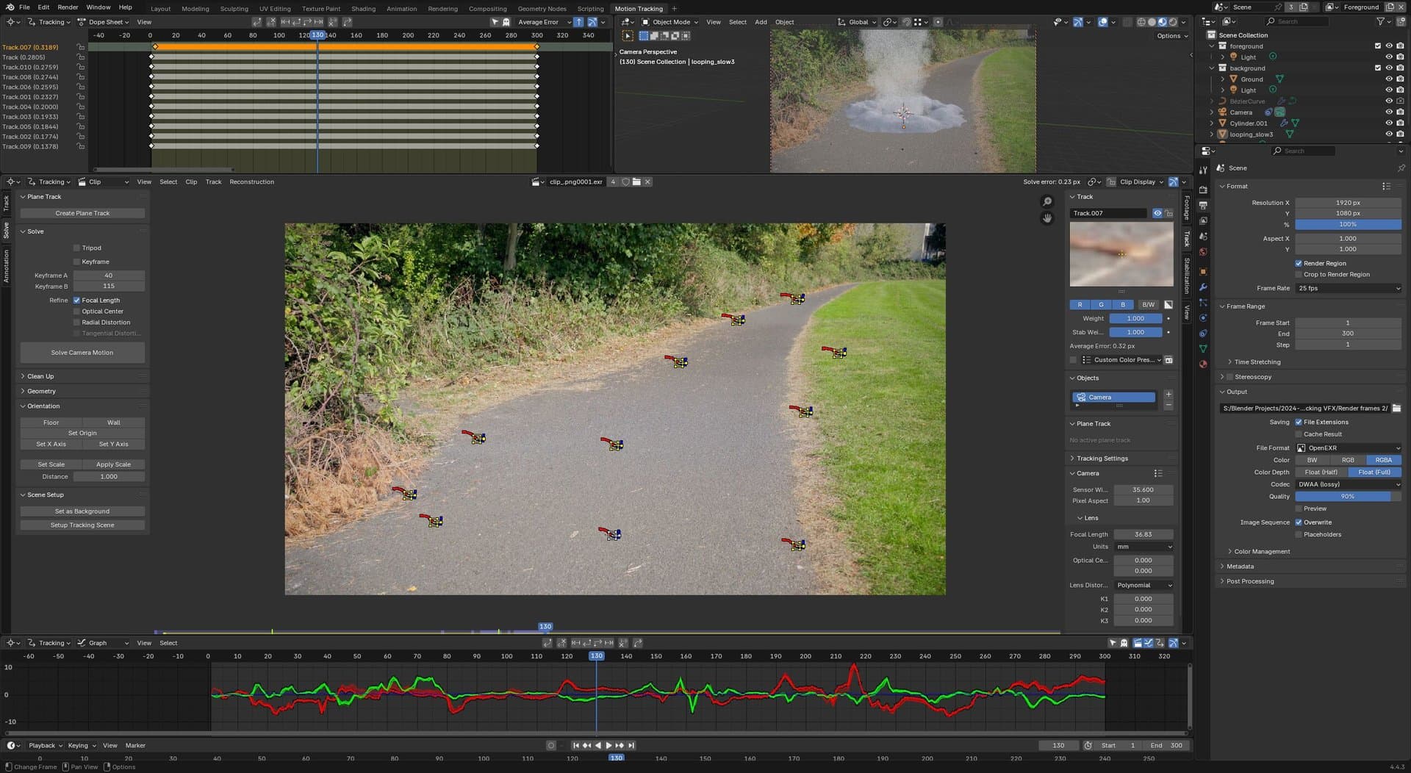Open the focal length Units dropdown
The image size is (1411, 773).
pos(1143,547)
